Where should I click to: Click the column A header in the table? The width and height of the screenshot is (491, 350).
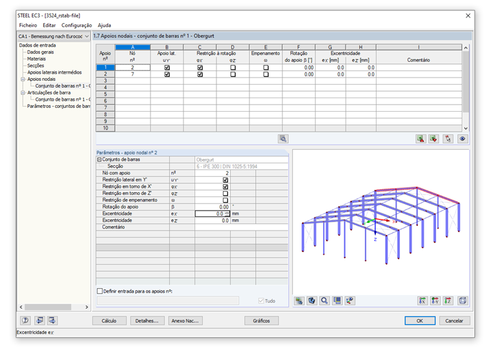pyautogui.click(x=133, y=47)
